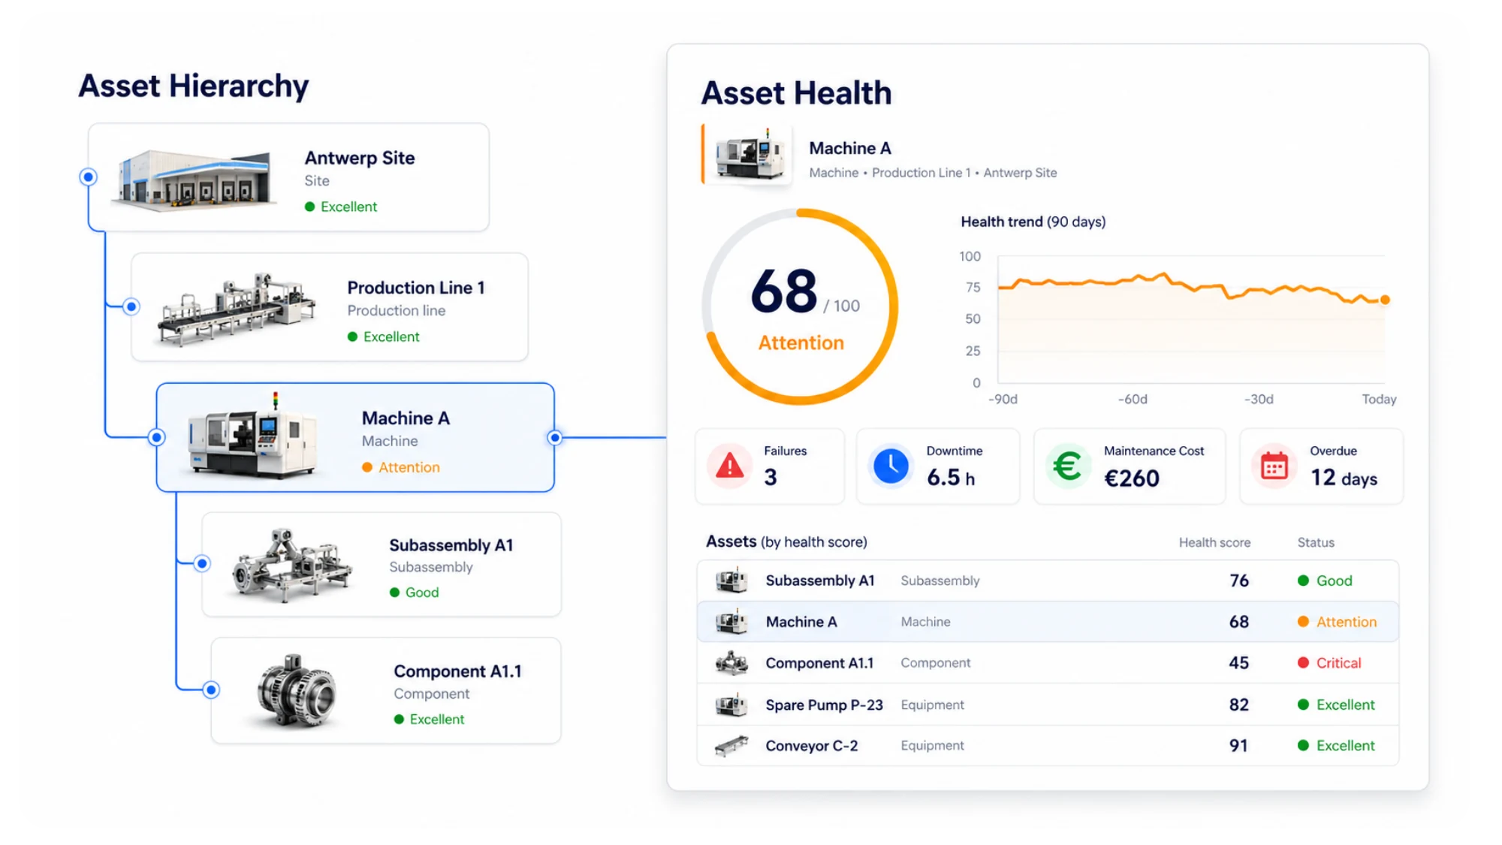Click the breadcrumb 'Machine • Production Line 1 • Antwerp Site'
This screenshot has width=1502, height=845.
point(933,173)
